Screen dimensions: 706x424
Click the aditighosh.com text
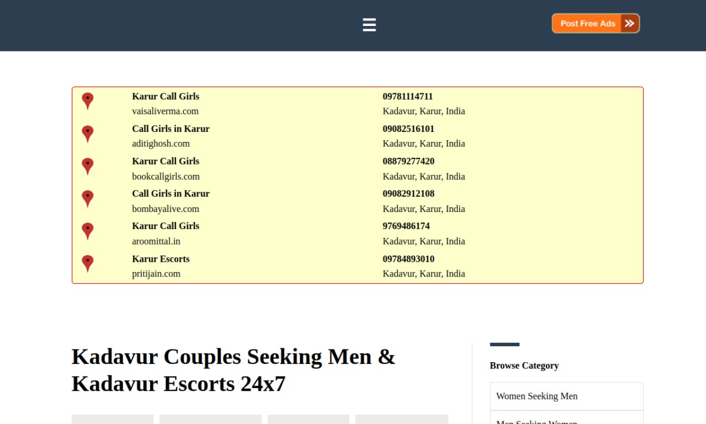point(161,144)
